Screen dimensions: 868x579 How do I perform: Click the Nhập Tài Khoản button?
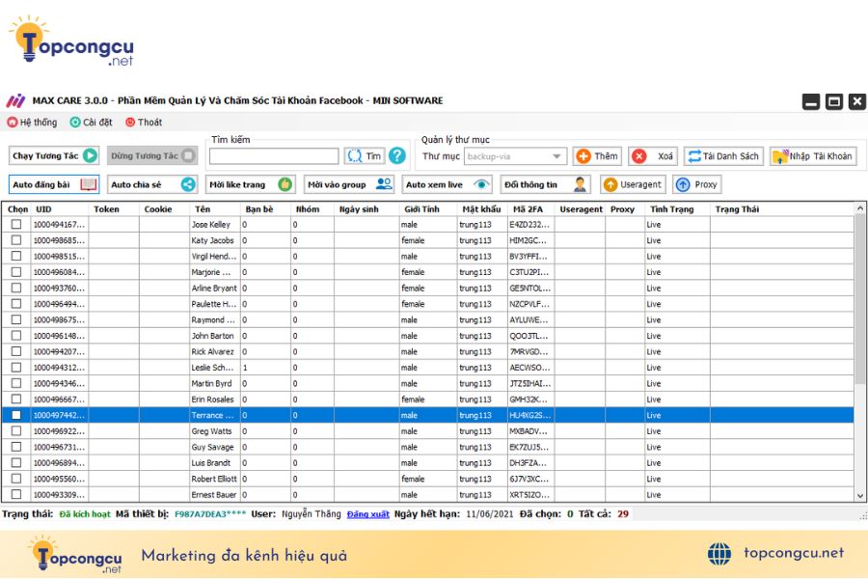(x=813, y=156)
